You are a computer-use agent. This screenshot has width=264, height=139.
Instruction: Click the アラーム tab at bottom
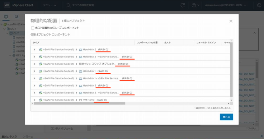(x=28, y=136)
